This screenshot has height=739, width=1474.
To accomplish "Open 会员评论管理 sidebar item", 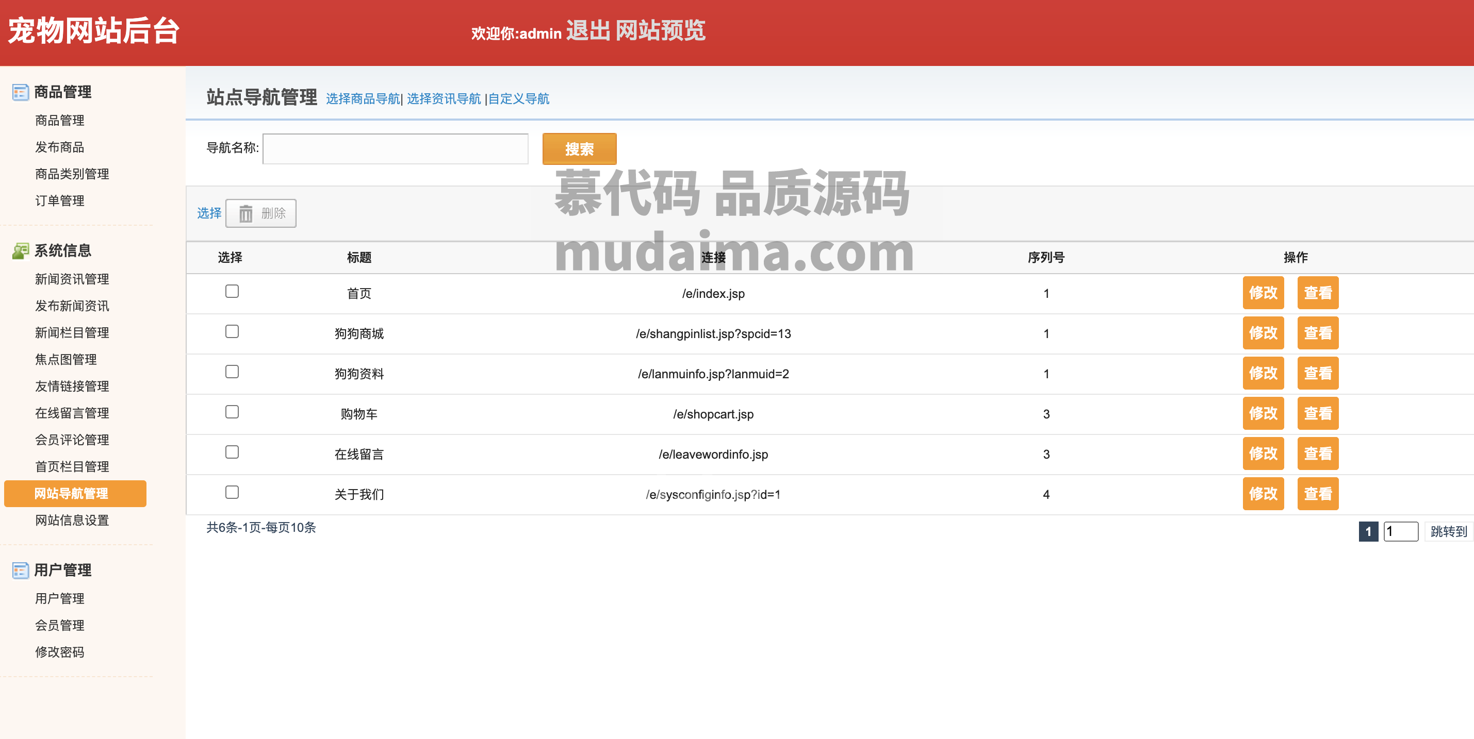I will pos(72,440).
